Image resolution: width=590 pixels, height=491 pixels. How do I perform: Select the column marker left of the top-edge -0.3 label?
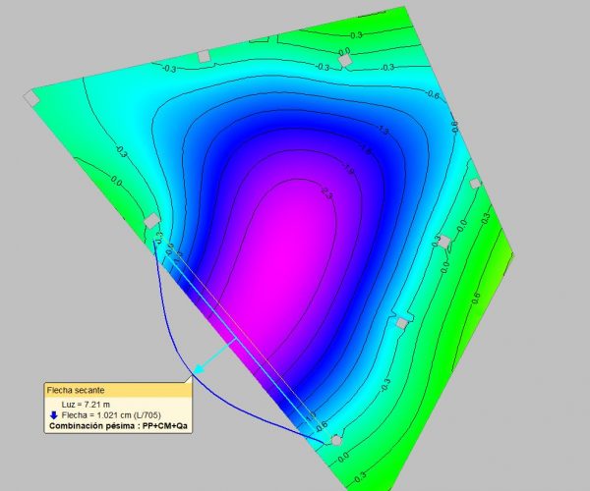click(x=204, y=57)
